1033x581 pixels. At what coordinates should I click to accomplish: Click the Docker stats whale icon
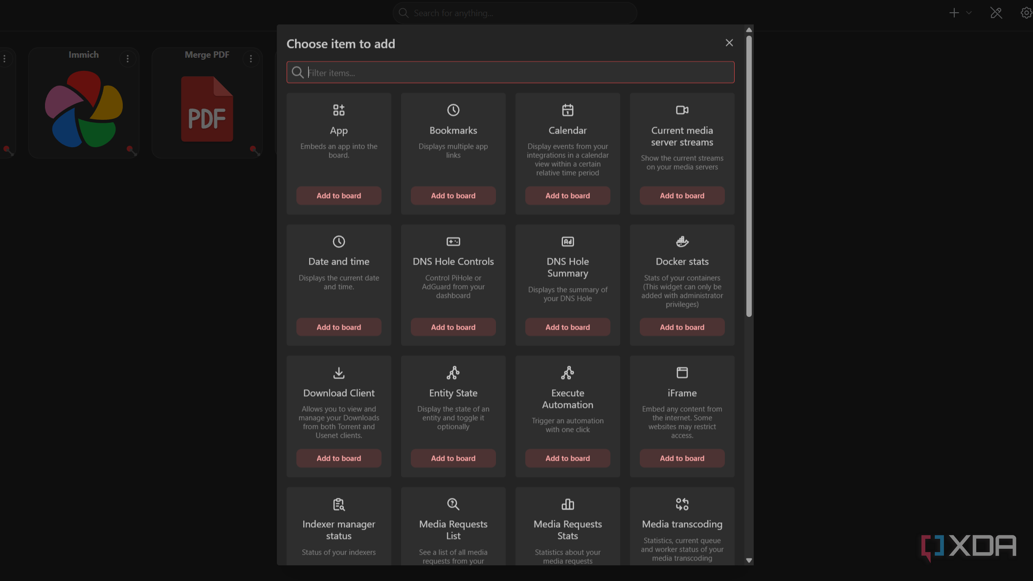pyautogui.click(x=682, y=242)
